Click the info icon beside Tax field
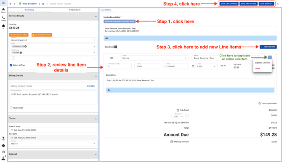Screen dimensions: 282x162 coord(193,66)
